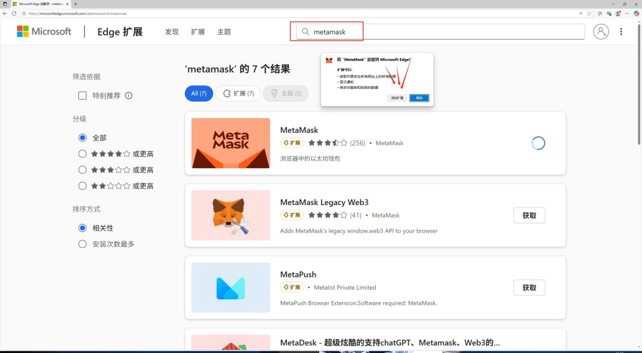This screenshot has height=353, width=642.
Task: Open the MetaMask thumbnail image
Action: (x=231, y=143)
